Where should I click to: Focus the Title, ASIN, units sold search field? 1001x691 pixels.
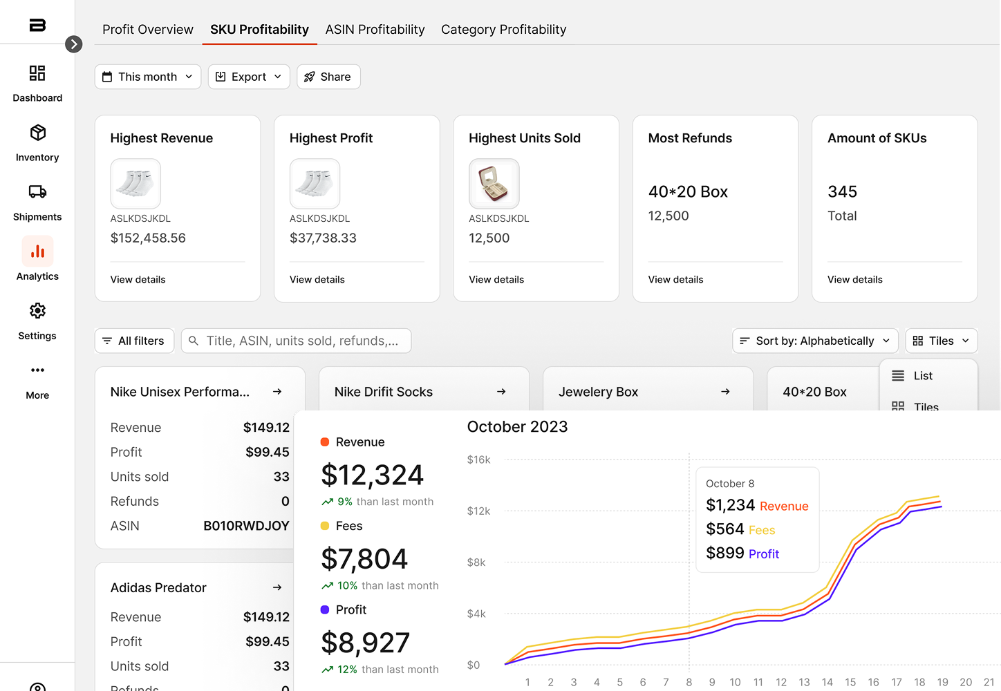pos(296,341)
